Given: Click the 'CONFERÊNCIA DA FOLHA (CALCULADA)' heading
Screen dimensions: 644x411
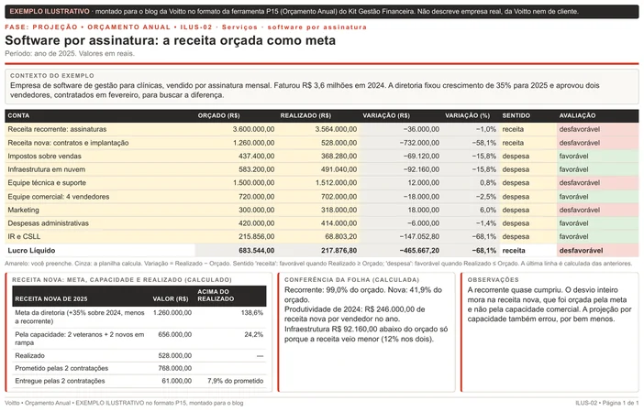Looking at the screenshot, I should pos(351,280).
